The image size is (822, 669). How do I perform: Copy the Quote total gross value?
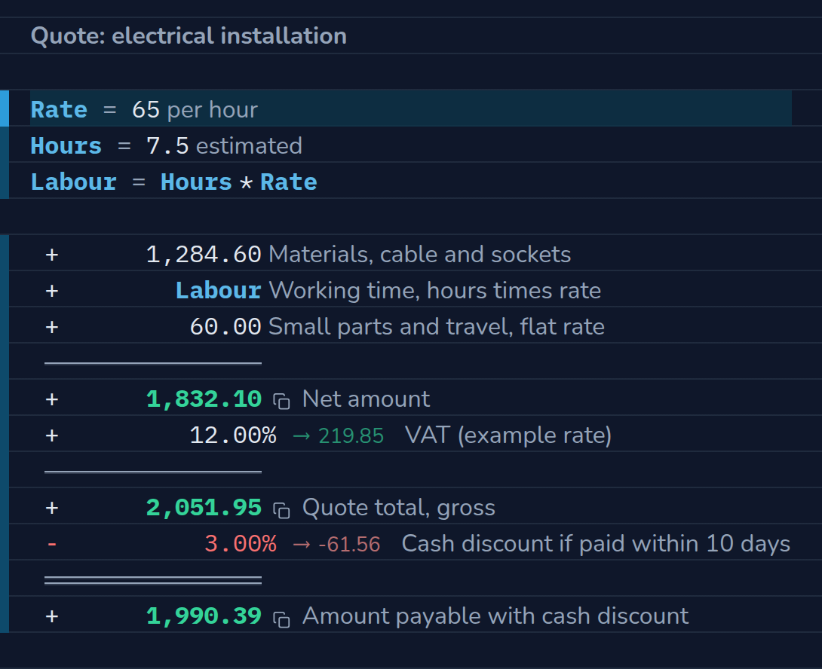pyautogui.click(x=281, y=510)
